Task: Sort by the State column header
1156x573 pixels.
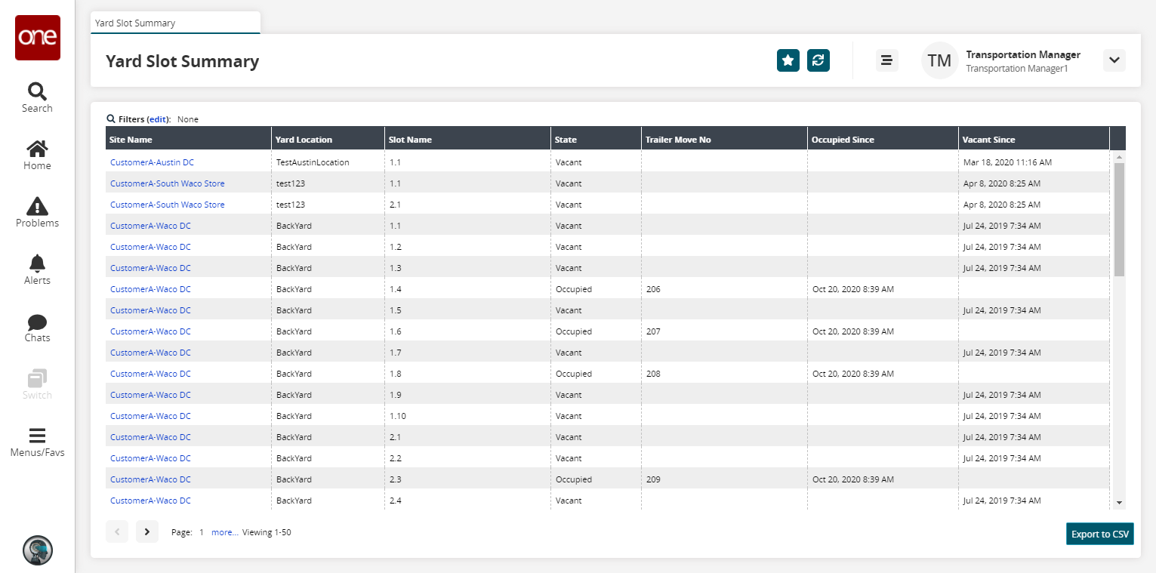Action: 596,140
